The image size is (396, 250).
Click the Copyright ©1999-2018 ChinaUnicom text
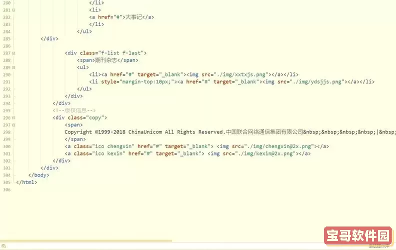click(x=113, y=132)
